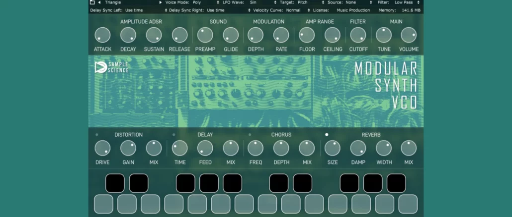512x217 pixels.
Task: Click the Distortion MIX knob
Action: pos(154,148)
